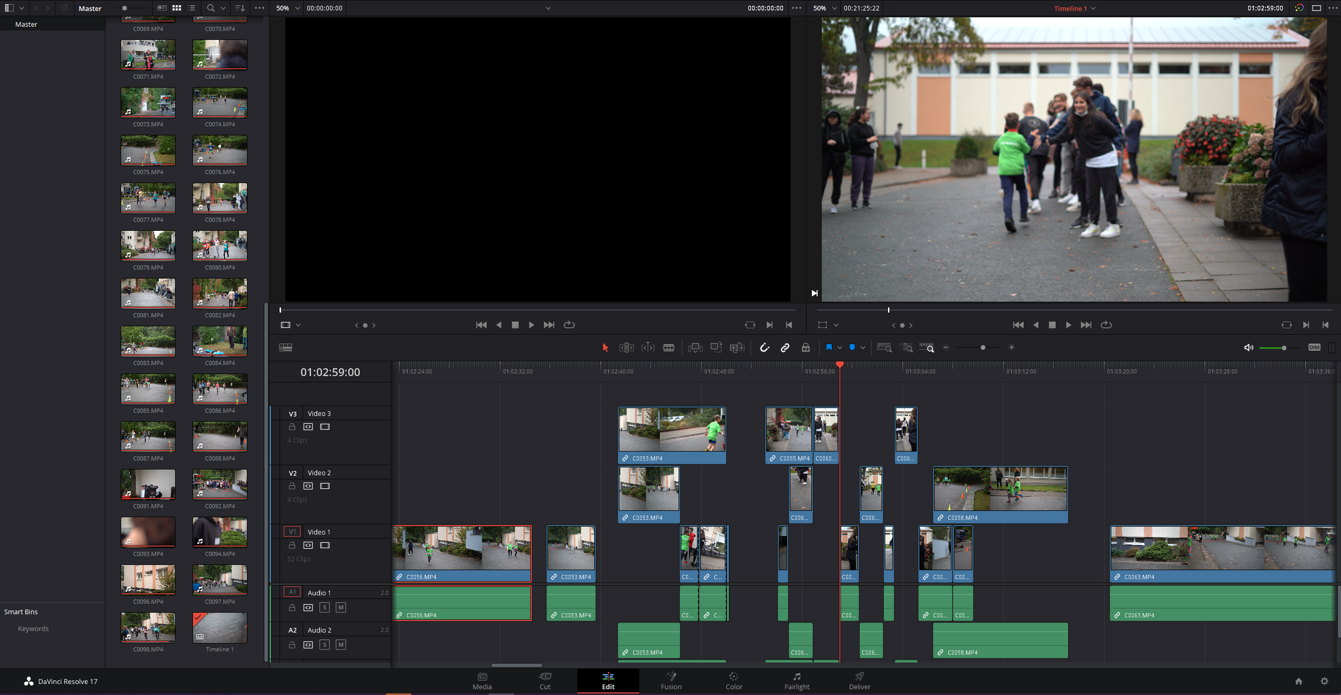This screenshot has width=1341, height=695.
Task: Mute the Audio 1 track
Action: (x=340, y=607)
